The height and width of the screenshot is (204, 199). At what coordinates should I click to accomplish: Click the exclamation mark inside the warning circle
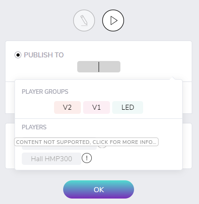click(87, 158)
